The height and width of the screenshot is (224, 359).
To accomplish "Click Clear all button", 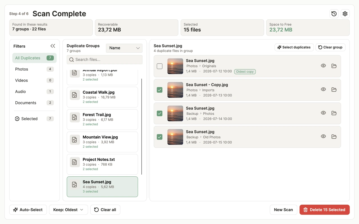I will click(x=105, y=210).
